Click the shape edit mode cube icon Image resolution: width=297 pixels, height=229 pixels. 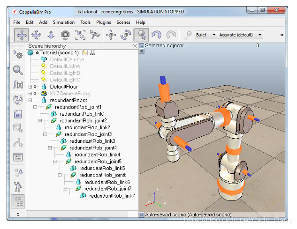point(18,128)
